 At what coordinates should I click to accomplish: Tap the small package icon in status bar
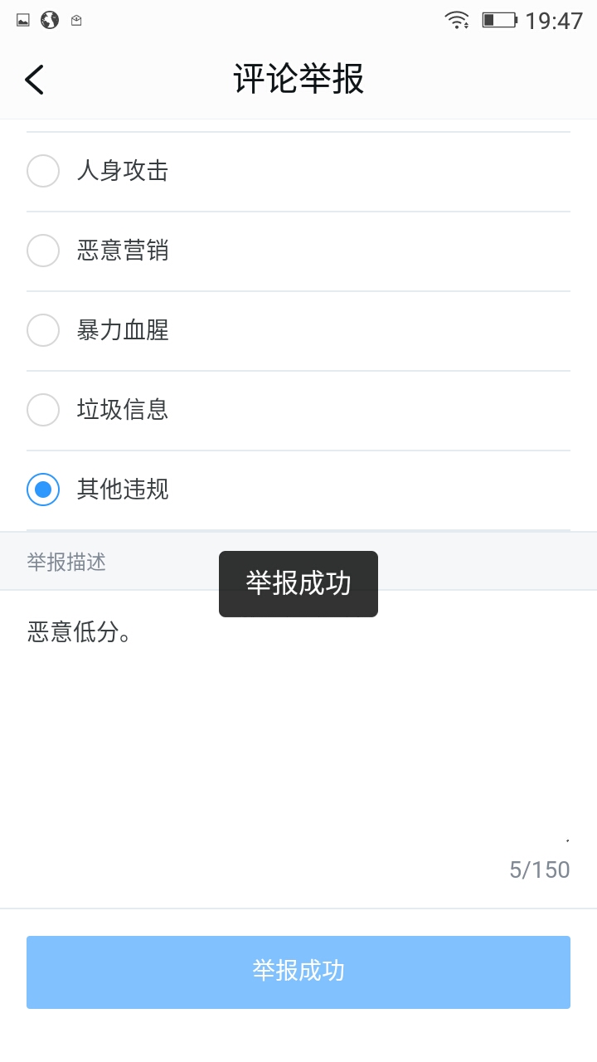[76, 20]
